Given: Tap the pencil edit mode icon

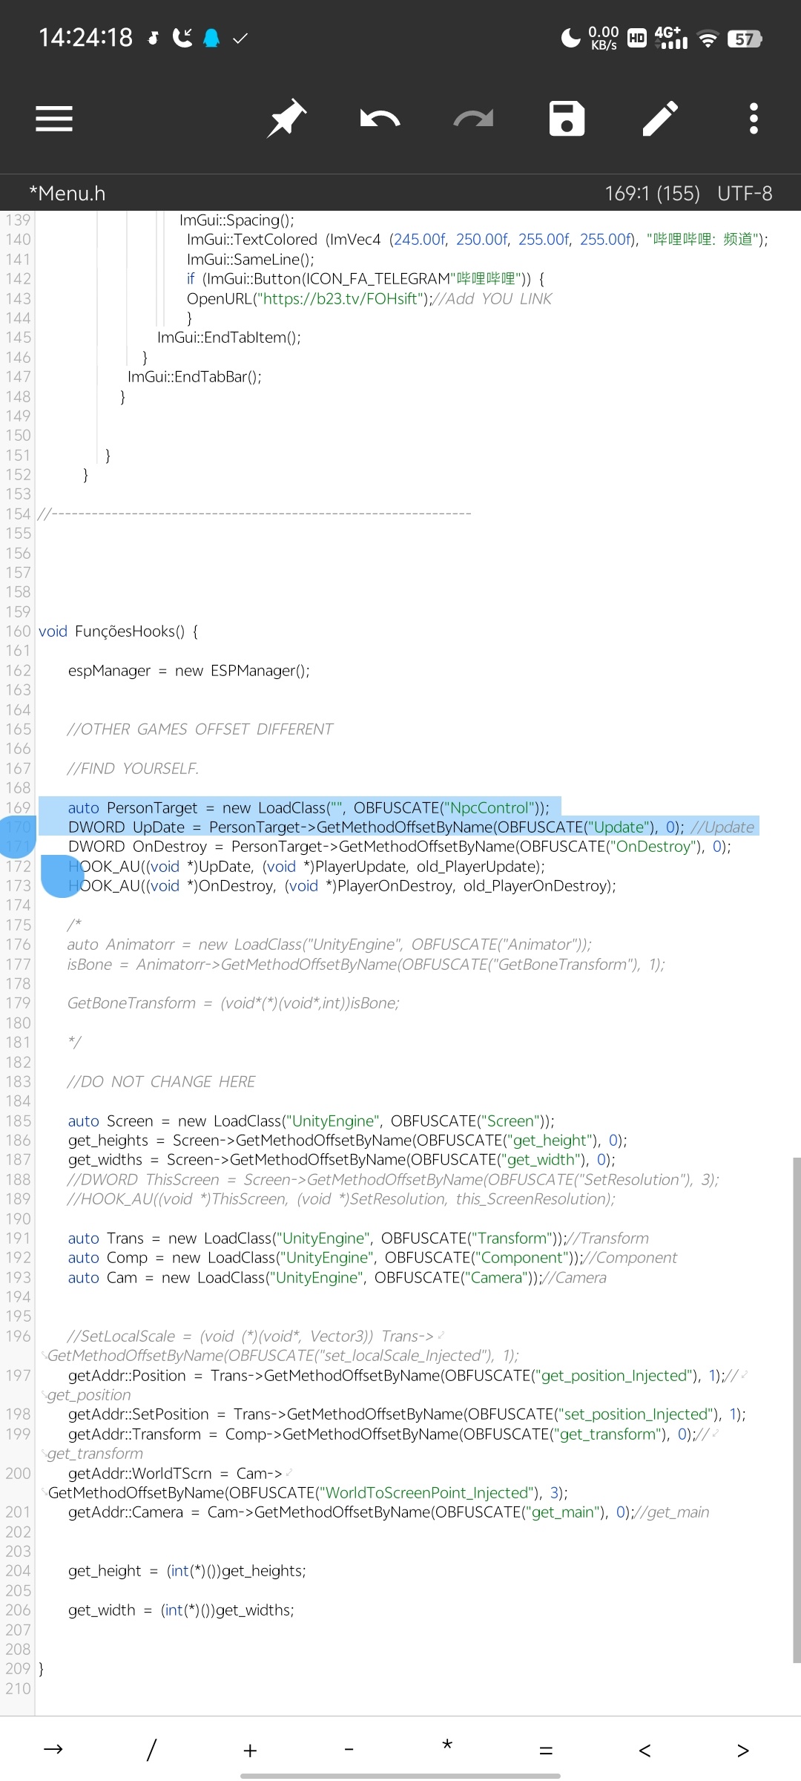Looking at the screenshot, I should tap(660, 119).
